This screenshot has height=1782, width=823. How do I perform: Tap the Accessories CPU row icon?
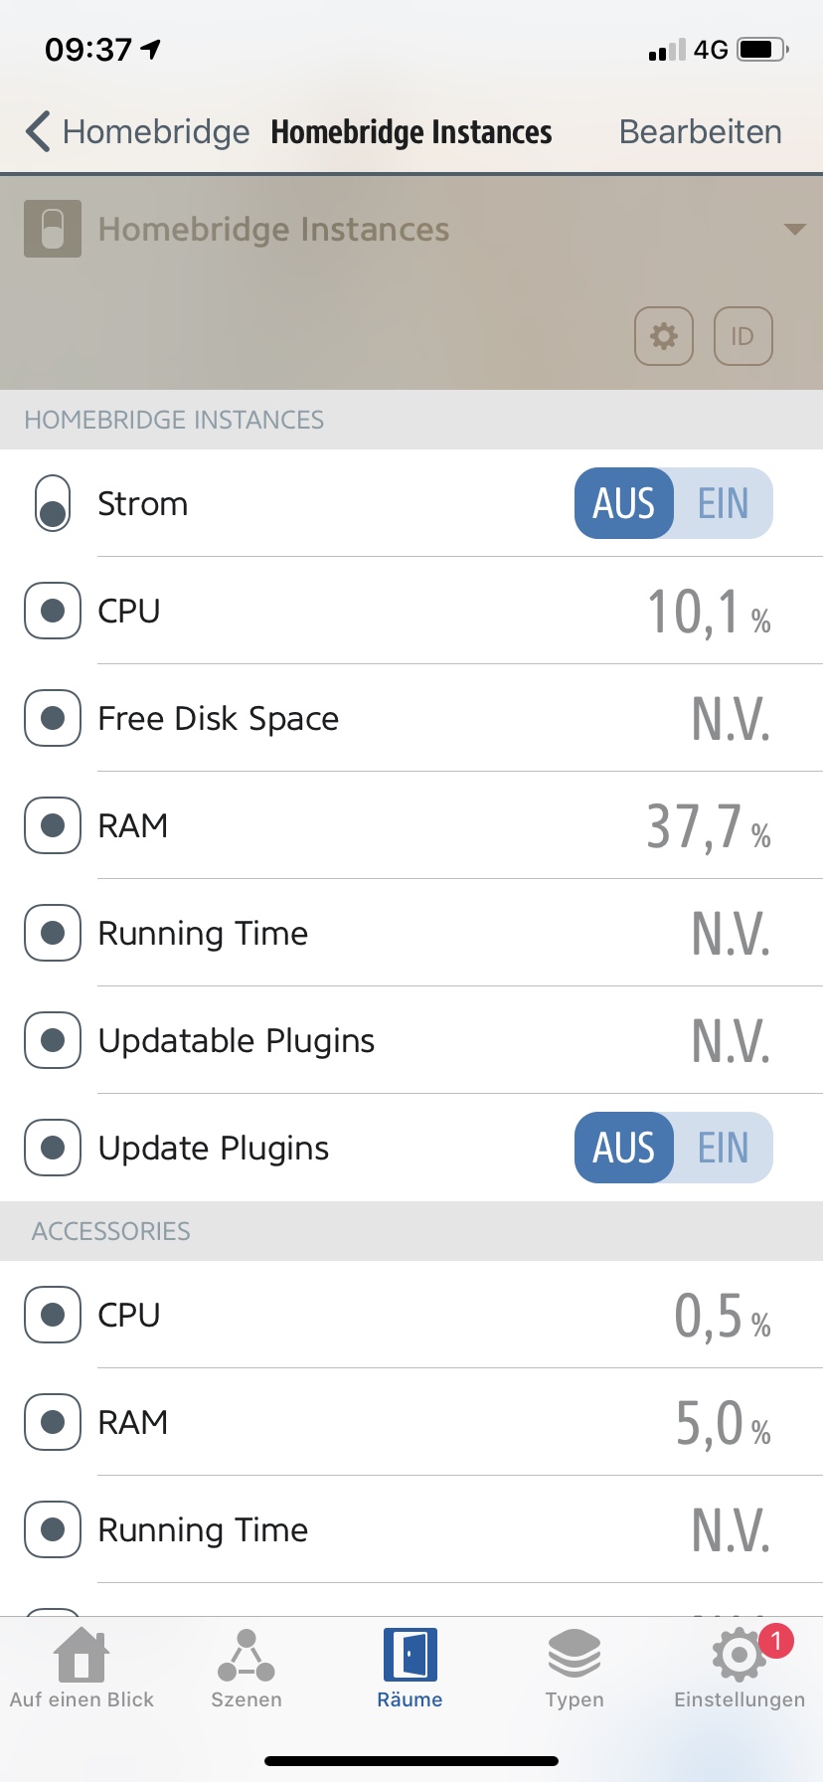click(53, 1315)
